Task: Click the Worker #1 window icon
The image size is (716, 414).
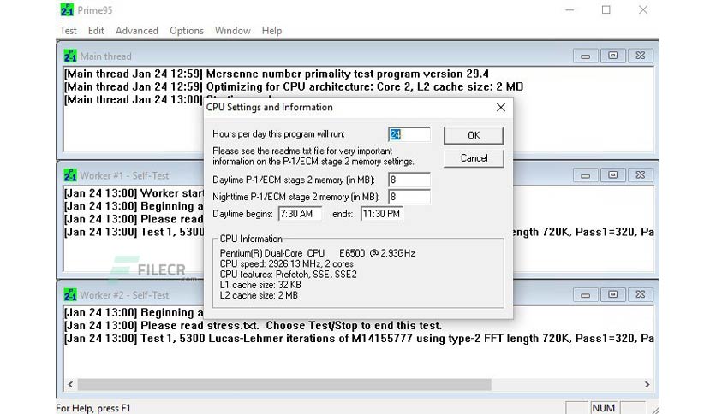Action: tap(70, 175)
